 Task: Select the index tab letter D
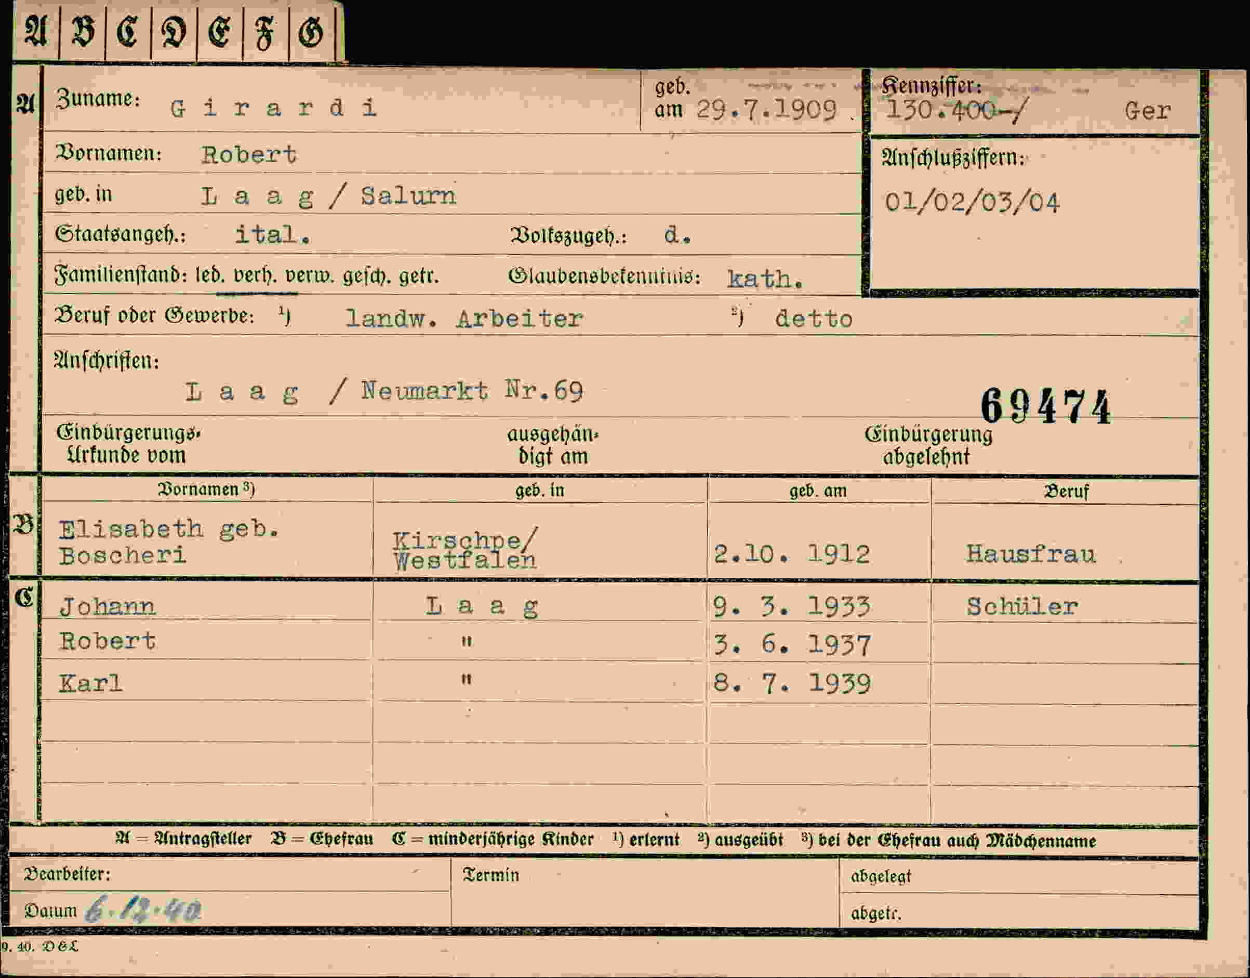coord(174,32)
